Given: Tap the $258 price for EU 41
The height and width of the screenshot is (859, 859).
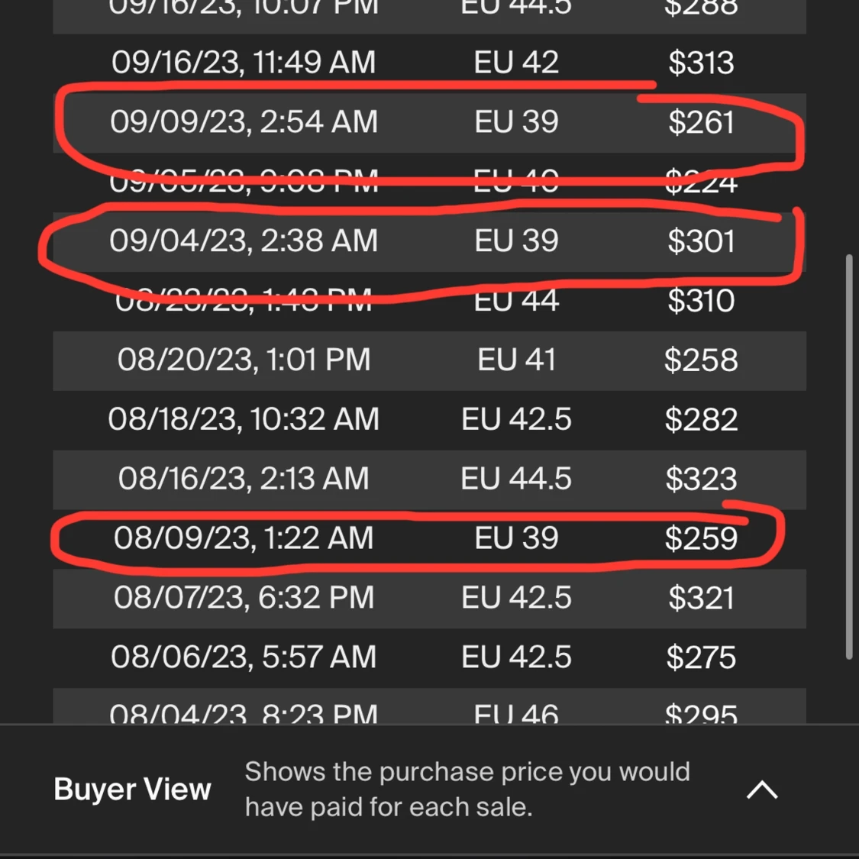Looking at the screenshot, I should (701, 360).
